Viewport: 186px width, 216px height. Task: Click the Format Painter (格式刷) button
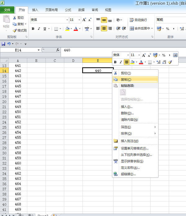point(20,30)
